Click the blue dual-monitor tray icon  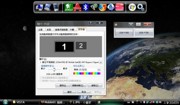pos(147,102)
